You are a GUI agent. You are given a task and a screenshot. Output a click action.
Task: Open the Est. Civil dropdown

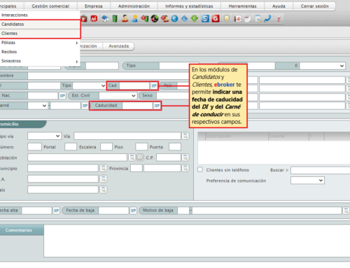(x=118, y=95)
